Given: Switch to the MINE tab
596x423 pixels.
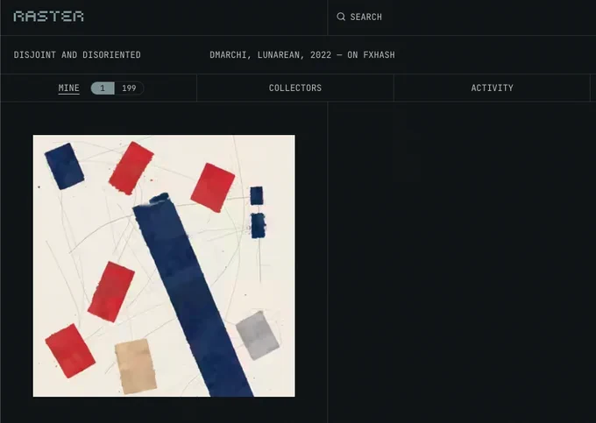Looking at the screenshot, I should (x=68, y=88).
